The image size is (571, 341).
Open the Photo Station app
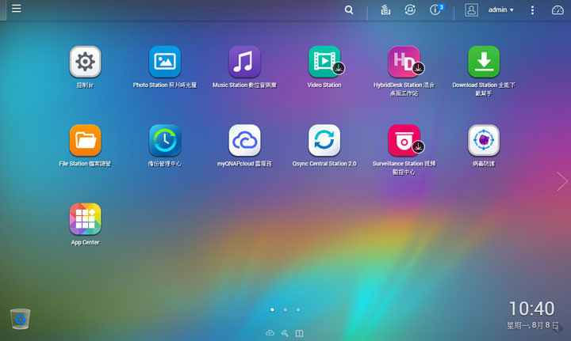coord(165,62)
